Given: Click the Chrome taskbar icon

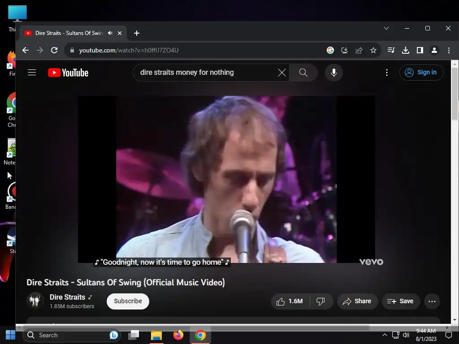Looking at the screenshot, I should [x=200, y=335].
